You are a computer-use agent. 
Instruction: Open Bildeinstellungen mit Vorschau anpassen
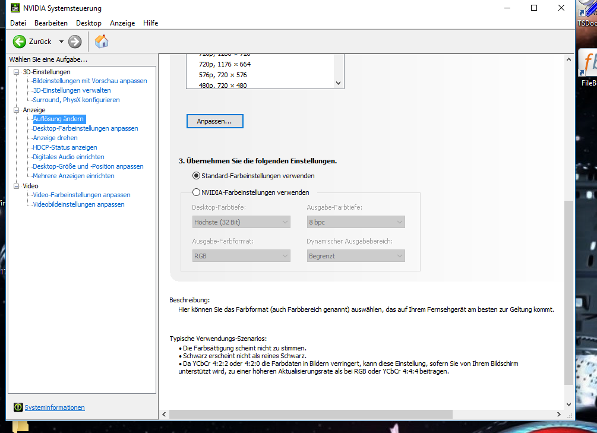[90, 81]
